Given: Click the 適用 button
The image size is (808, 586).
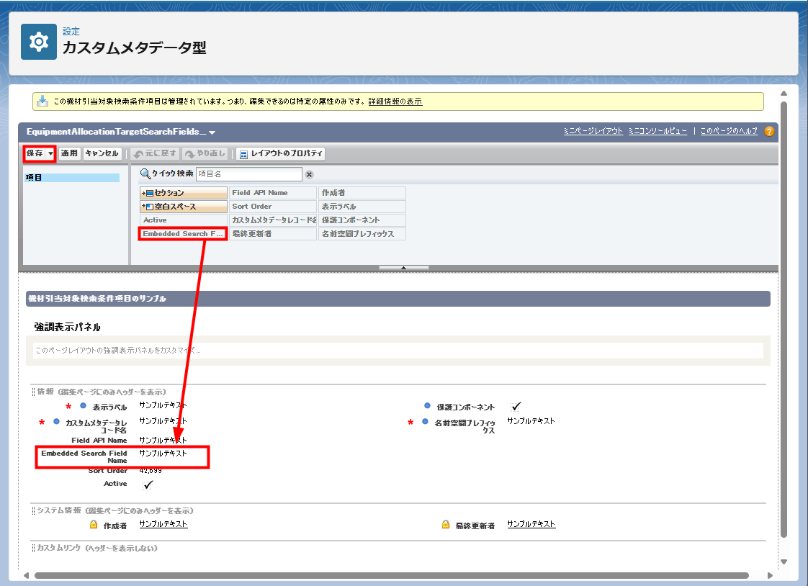Looking at the screenshot, I should click(x=69, y=153).
